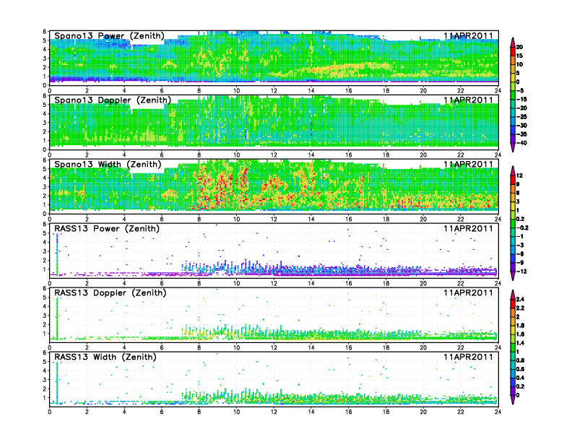Click the 11APR2011 date in RASS13 Power panel
This screenshot has height=442, width=572.
coord(468,229)
